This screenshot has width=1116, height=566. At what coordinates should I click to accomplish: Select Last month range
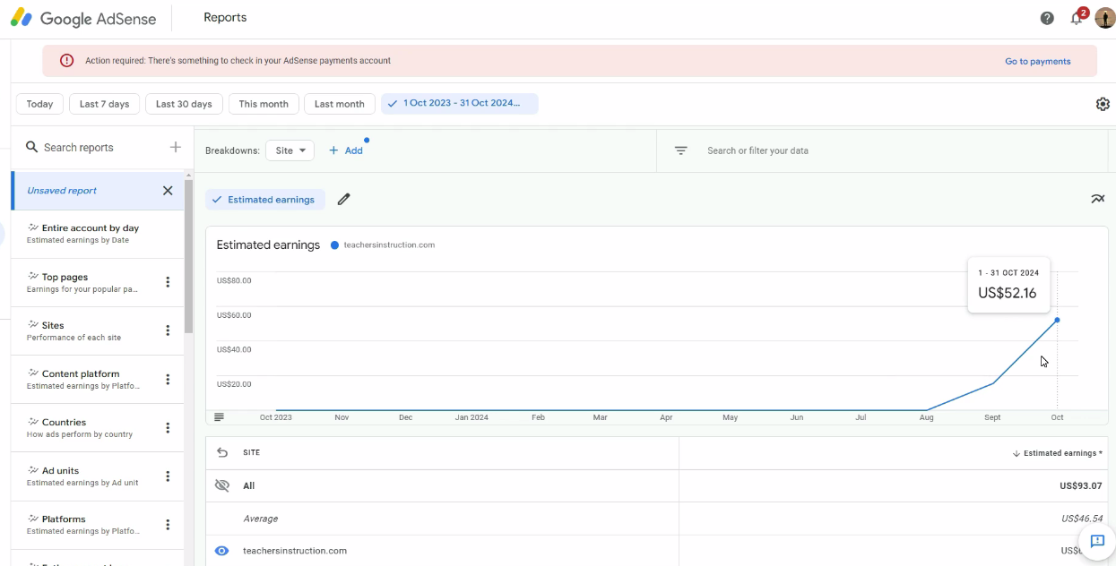340,104
